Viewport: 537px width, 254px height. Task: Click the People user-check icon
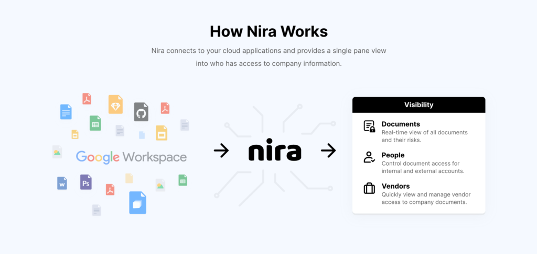tap(369, 157)
